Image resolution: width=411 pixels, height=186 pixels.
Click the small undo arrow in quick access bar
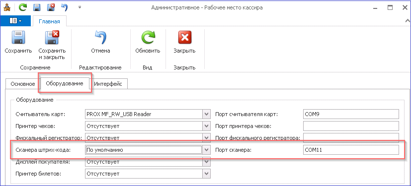(x=65, y=7)
